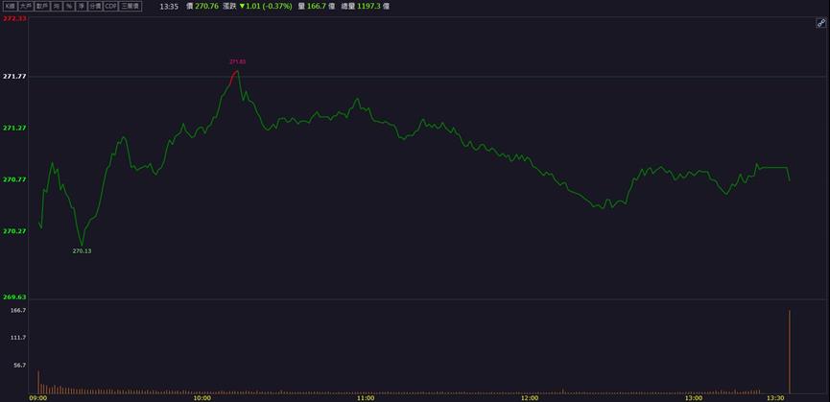Image resolution: width=830 pixels, height=402 pixels.
Task: Click the volume value 166.7
Action: 316,7
